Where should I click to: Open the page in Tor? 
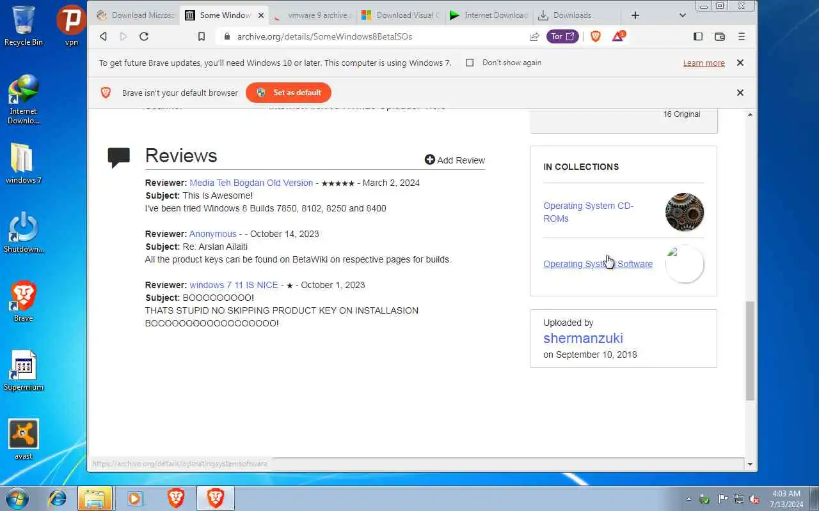[x=562, y=36]
